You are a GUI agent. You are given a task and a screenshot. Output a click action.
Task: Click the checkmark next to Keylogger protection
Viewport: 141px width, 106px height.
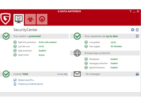pyautogui.click(x=86, y=63)
